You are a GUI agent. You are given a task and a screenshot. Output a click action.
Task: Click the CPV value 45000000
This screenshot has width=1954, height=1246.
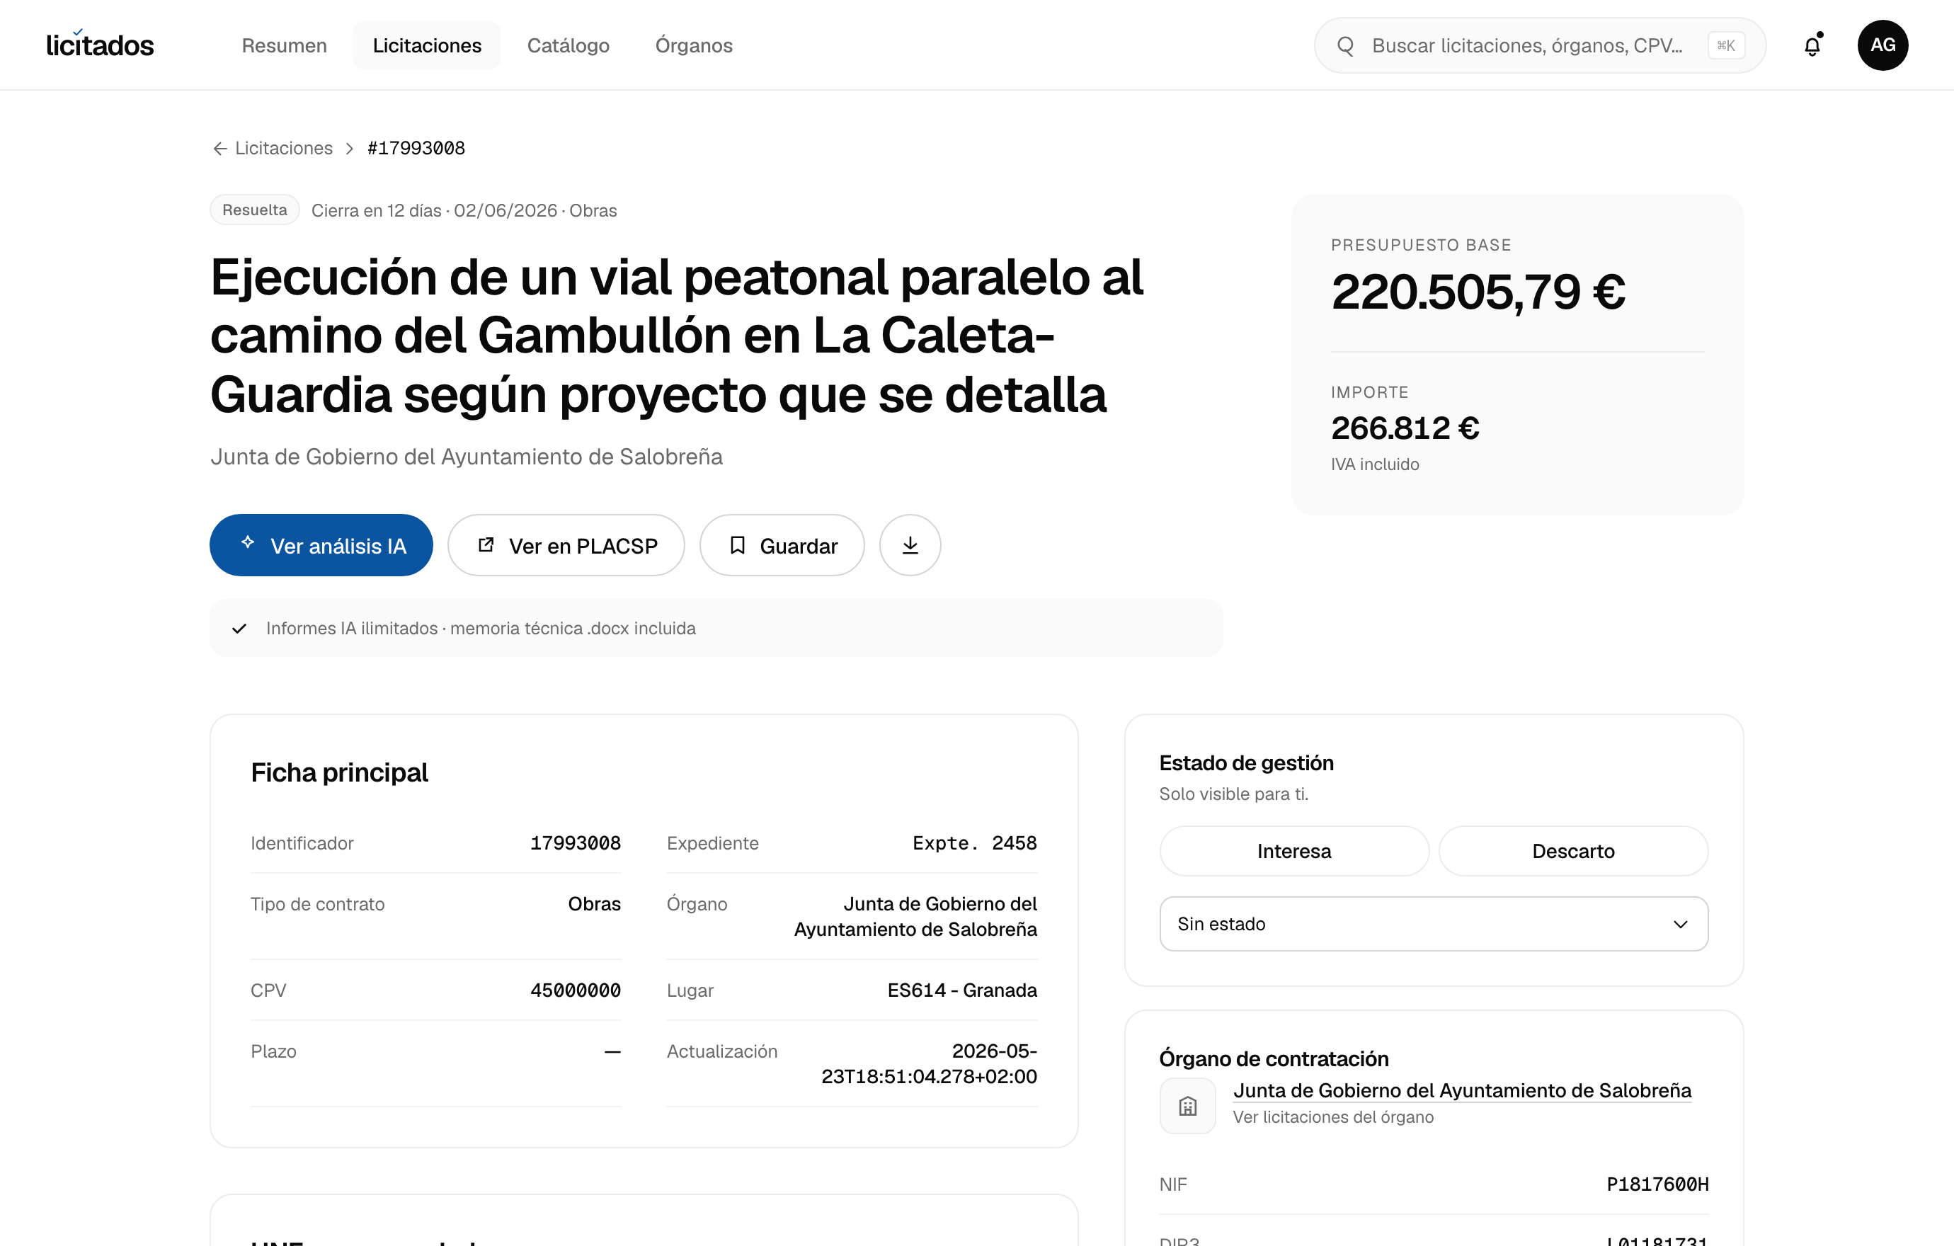576,990
